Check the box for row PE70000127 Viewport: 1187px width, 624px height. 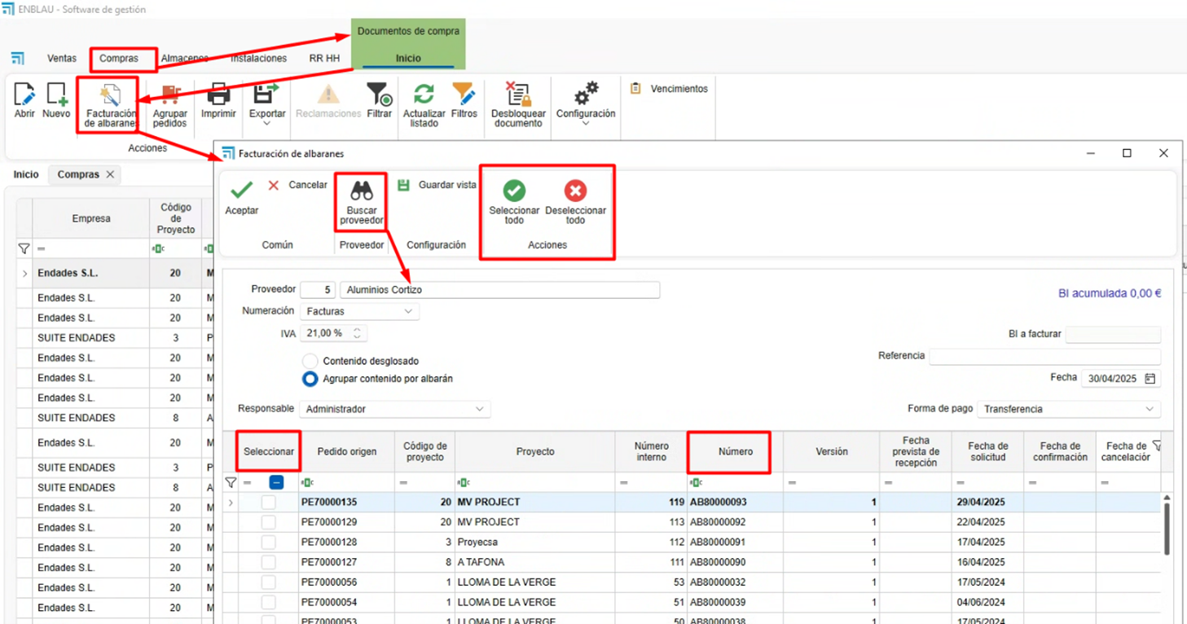coord(268,562)
